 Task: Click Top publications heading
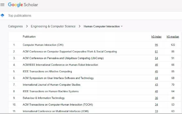tap(20, 16)
